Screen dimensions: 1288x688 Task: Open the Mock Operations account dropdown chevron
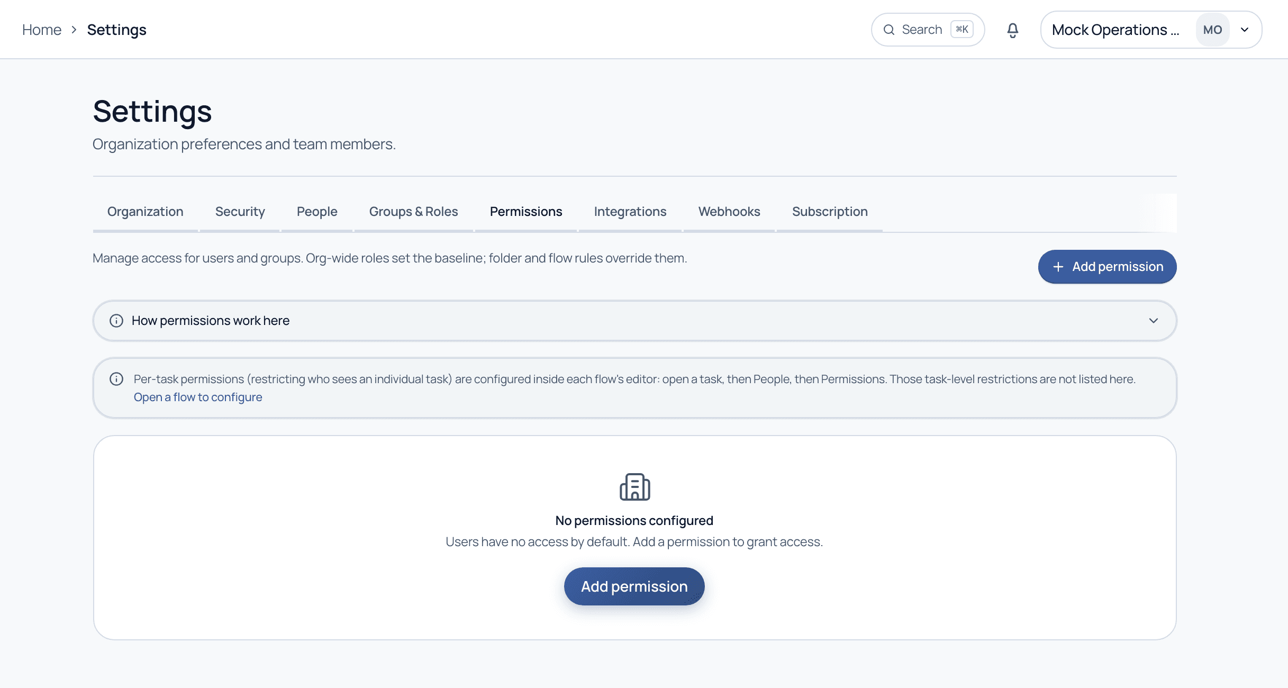click(x=1245, y=30)
